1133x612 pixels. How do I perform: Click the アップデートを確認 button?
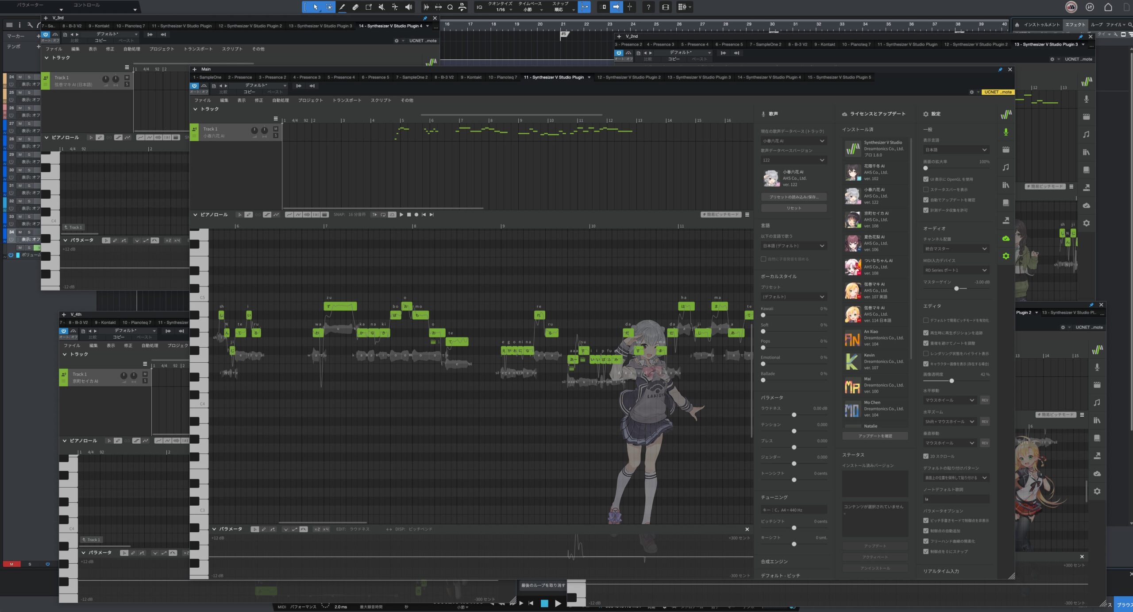click(x=875, y=436)
